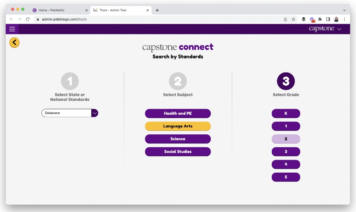
Task: Expand the tab search chevron in the tab strip
Action: [344, 10]
